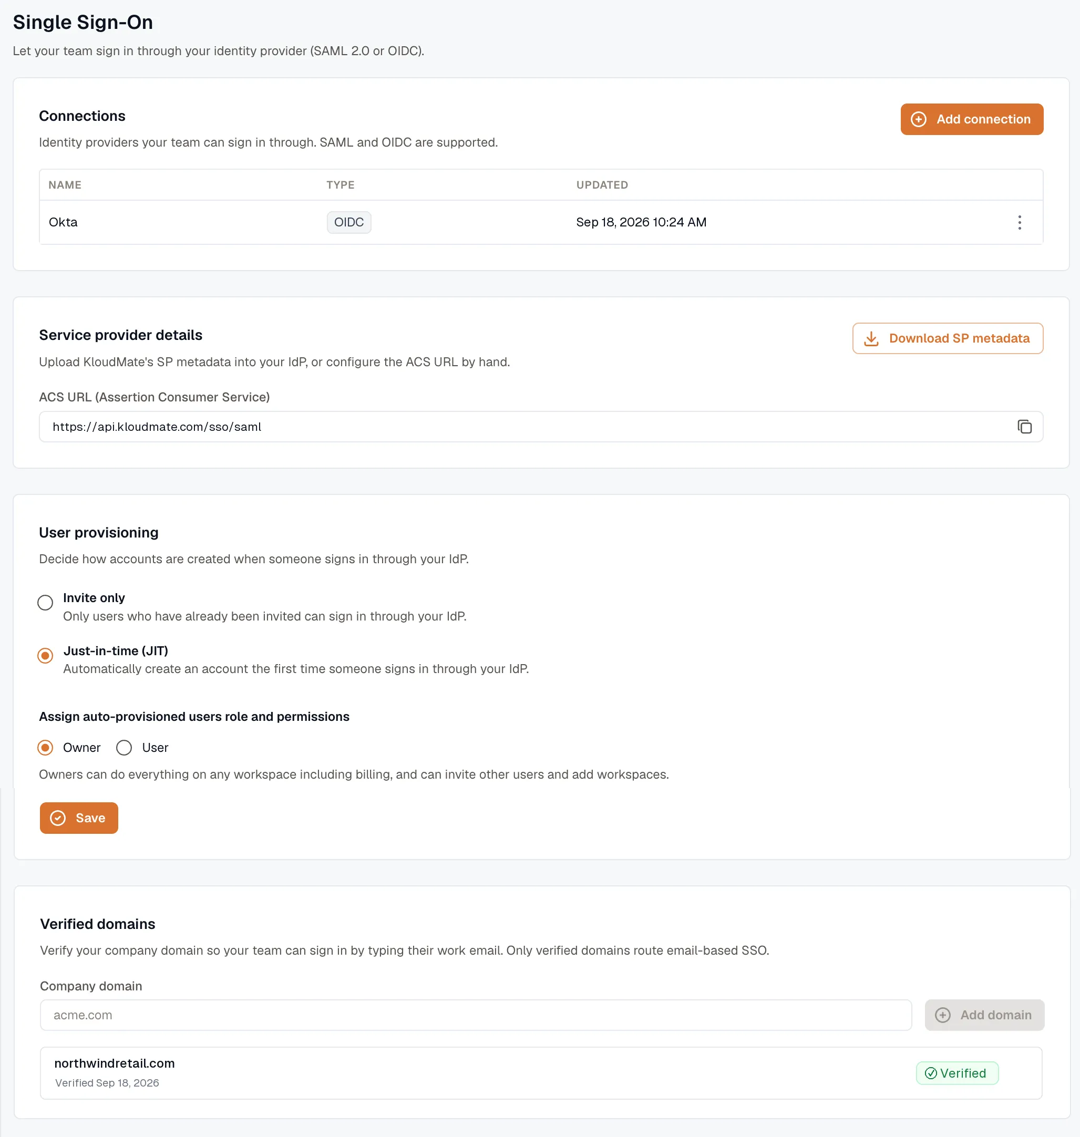Screen dimensions: 1080x1137
Task: Click the Verified domains heading
Action: coord(98,924)
